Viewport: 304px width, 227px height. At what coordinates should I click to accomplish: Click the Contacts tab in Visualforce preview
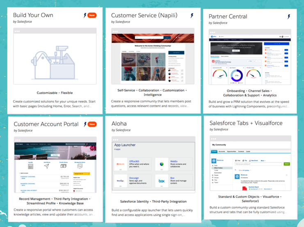pos(241,151)
